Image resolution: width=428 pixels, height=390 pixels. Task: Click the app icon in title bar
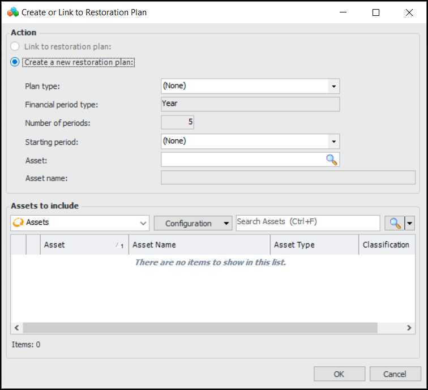point(13,12)
